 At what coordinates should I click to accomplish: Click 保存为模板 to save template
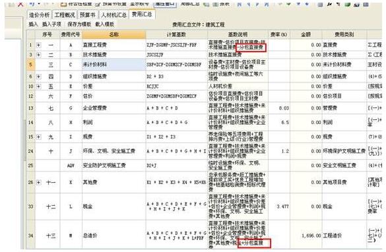coord(79,24)
